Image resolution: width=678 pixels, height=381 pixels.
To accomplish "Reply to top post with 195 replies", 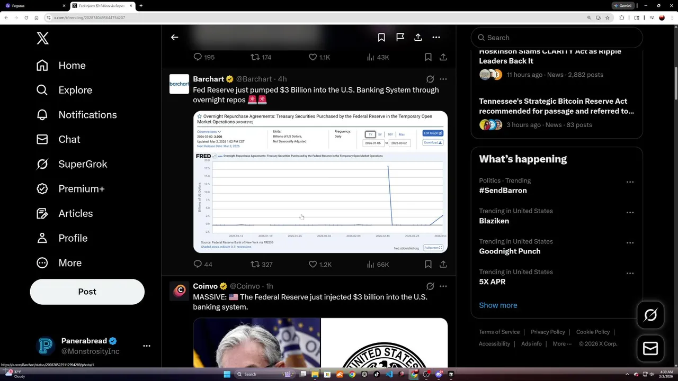I will [x=203, y=57].
